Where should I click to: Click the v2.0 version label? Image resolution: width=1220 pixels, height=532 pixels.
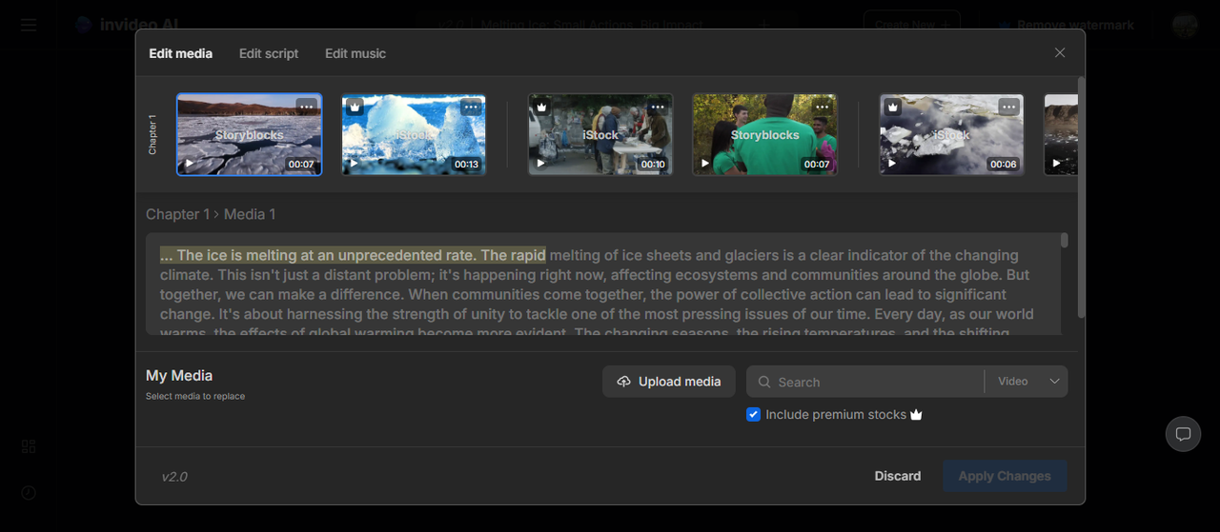point(174,476)
